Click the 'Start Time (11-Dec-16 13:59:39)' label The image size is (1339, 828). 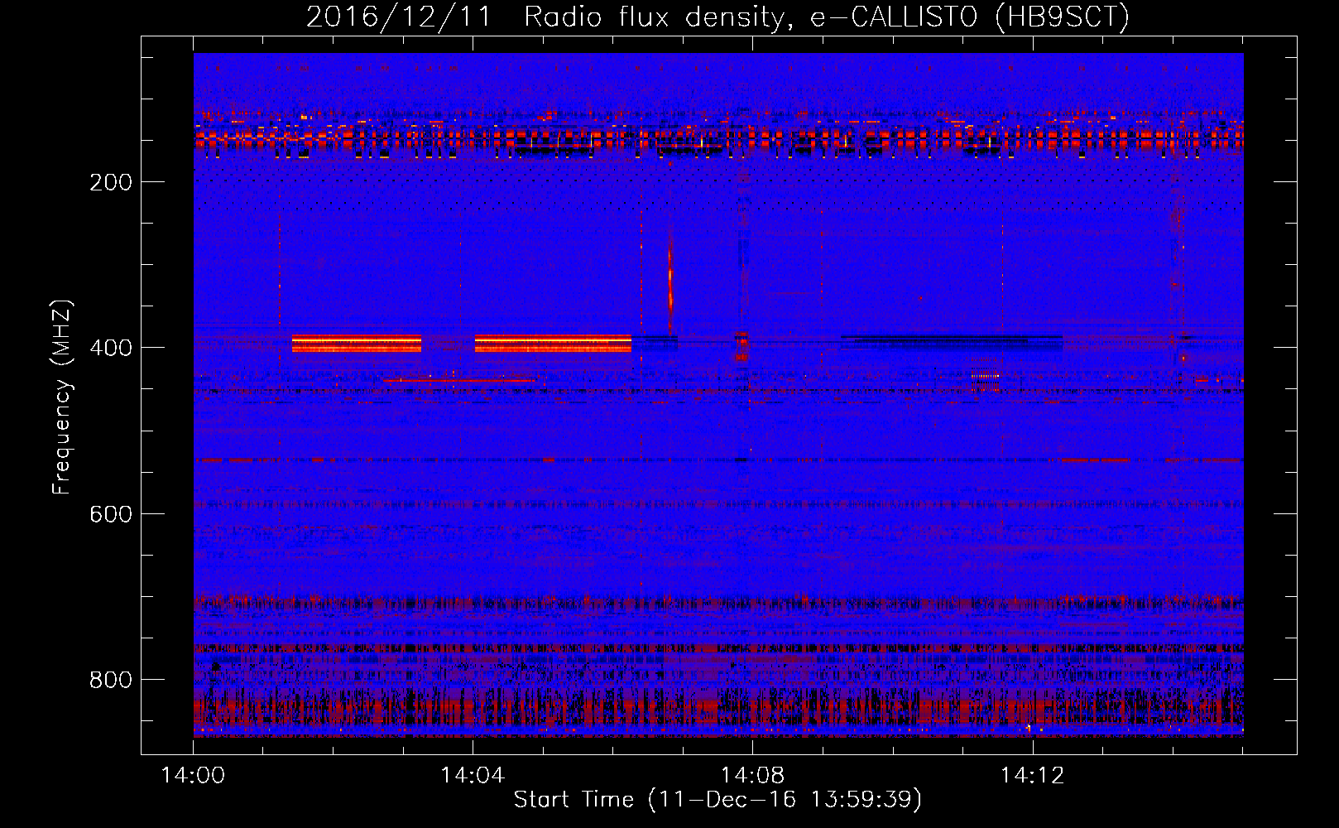click(717, 800)
